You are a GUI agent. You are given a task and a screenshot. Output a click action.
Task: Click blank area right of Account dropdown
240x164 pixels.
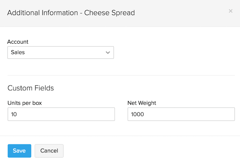tap(175, 52)
